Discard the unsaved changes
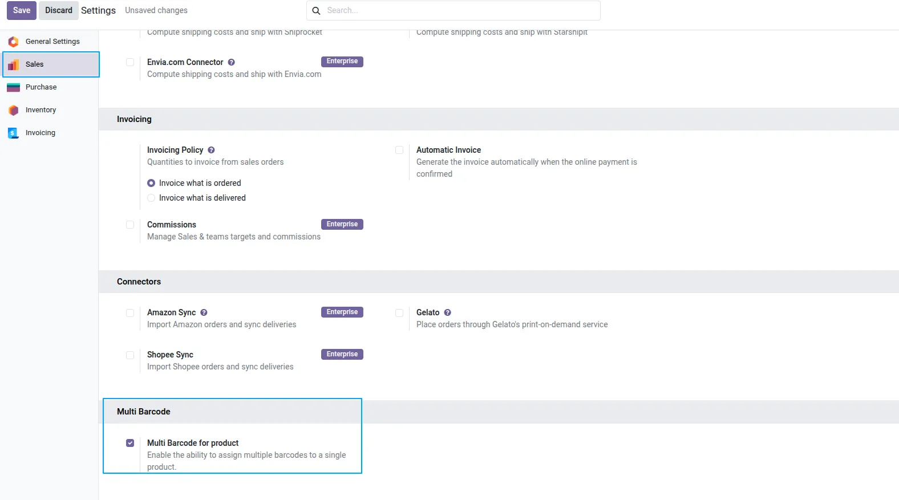Viewport: 899px width, 500px height. tap(59, 10)
